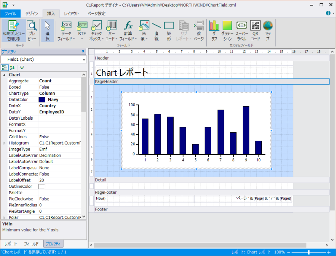Select the Super Label (スーパーラベル) tool
The image size is (336, 256).
click(x=242, y=30)
